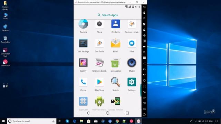The width and height of the screenshot is (221, 124).
Task: Click the Search Apps field
Action: click(107, 15)
